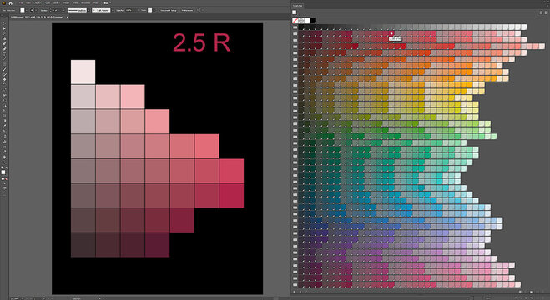Screen dimensions: 550x300
Task: Select the Line Segment tool
Action: [x=4, y=59]
